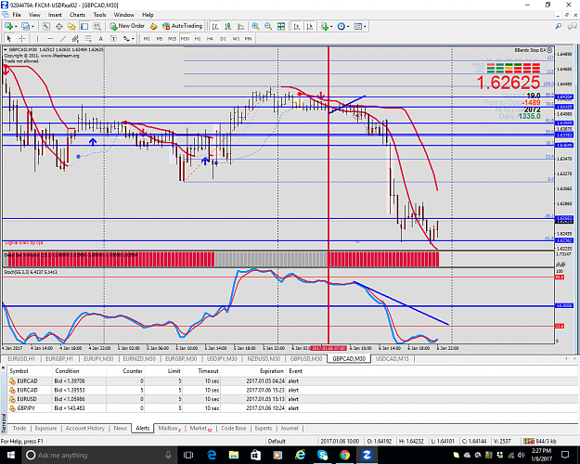Viewport: 580px width, 464px height.
Task: Toggle chart shift from right edge
Action: (310, 26)
